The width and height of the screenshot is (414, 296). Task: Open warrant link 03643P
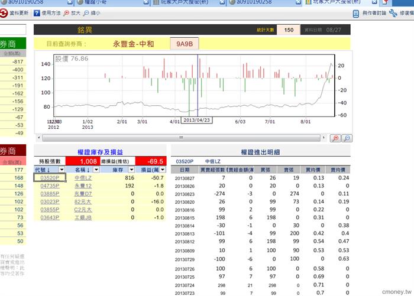coord(50,217)
